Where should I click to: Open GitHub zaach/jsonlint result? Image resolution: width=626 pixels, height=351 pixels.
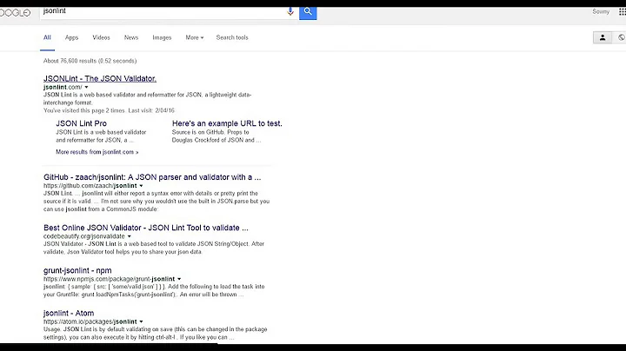point(152,177)
